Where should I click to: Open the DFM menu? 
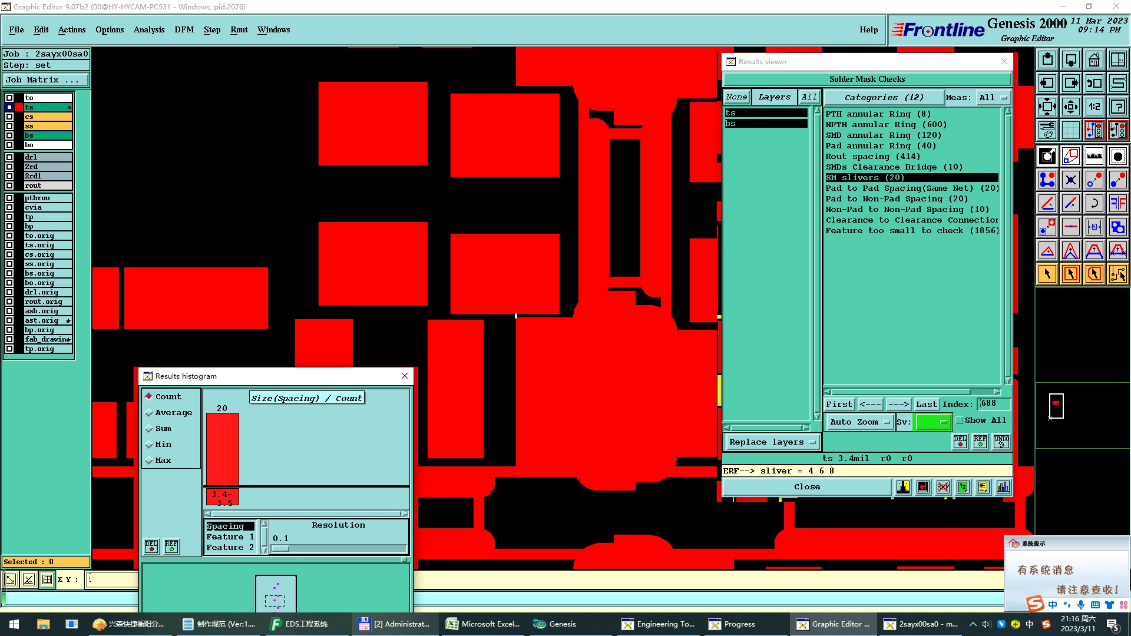[184, 29]
